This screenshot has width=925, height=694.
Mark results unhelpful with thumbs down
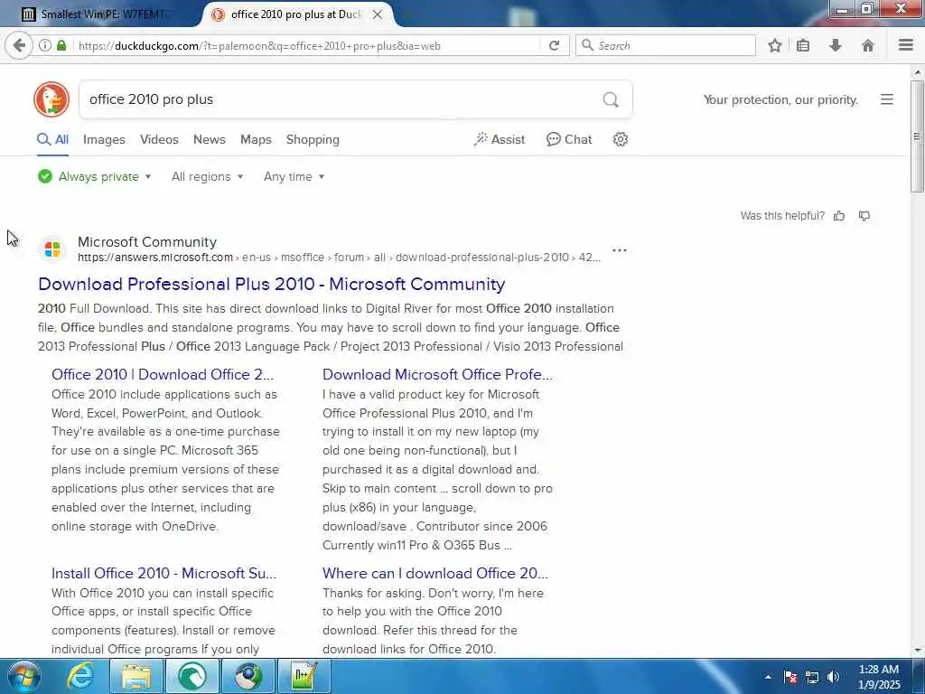point(864,216)
